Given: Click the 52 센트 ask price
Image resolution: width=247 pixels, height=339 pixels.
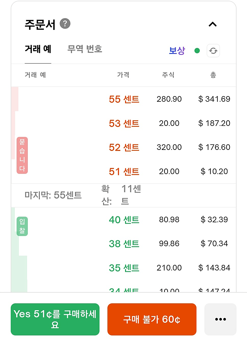Looking at the screenshot, I should [124, 147].
